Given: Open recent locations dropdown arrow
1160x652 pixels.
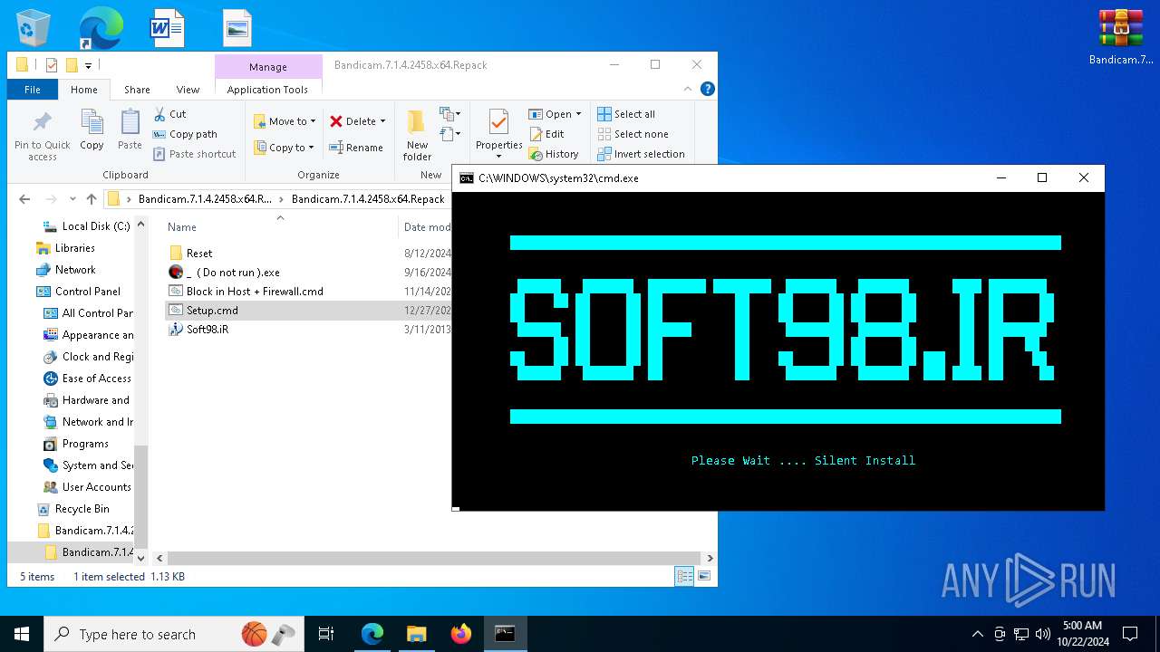Looking at the screenshot, I should pyautogui.click(x=72, y=199).
